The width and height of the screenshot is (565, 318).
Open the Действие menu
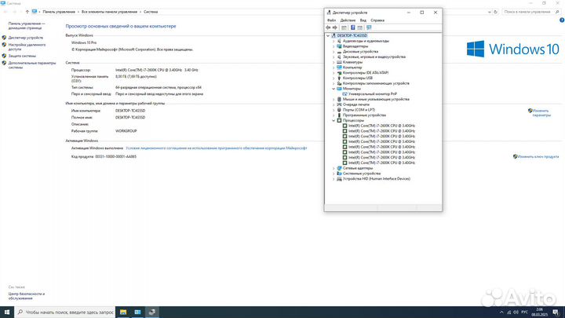[348, 20]
